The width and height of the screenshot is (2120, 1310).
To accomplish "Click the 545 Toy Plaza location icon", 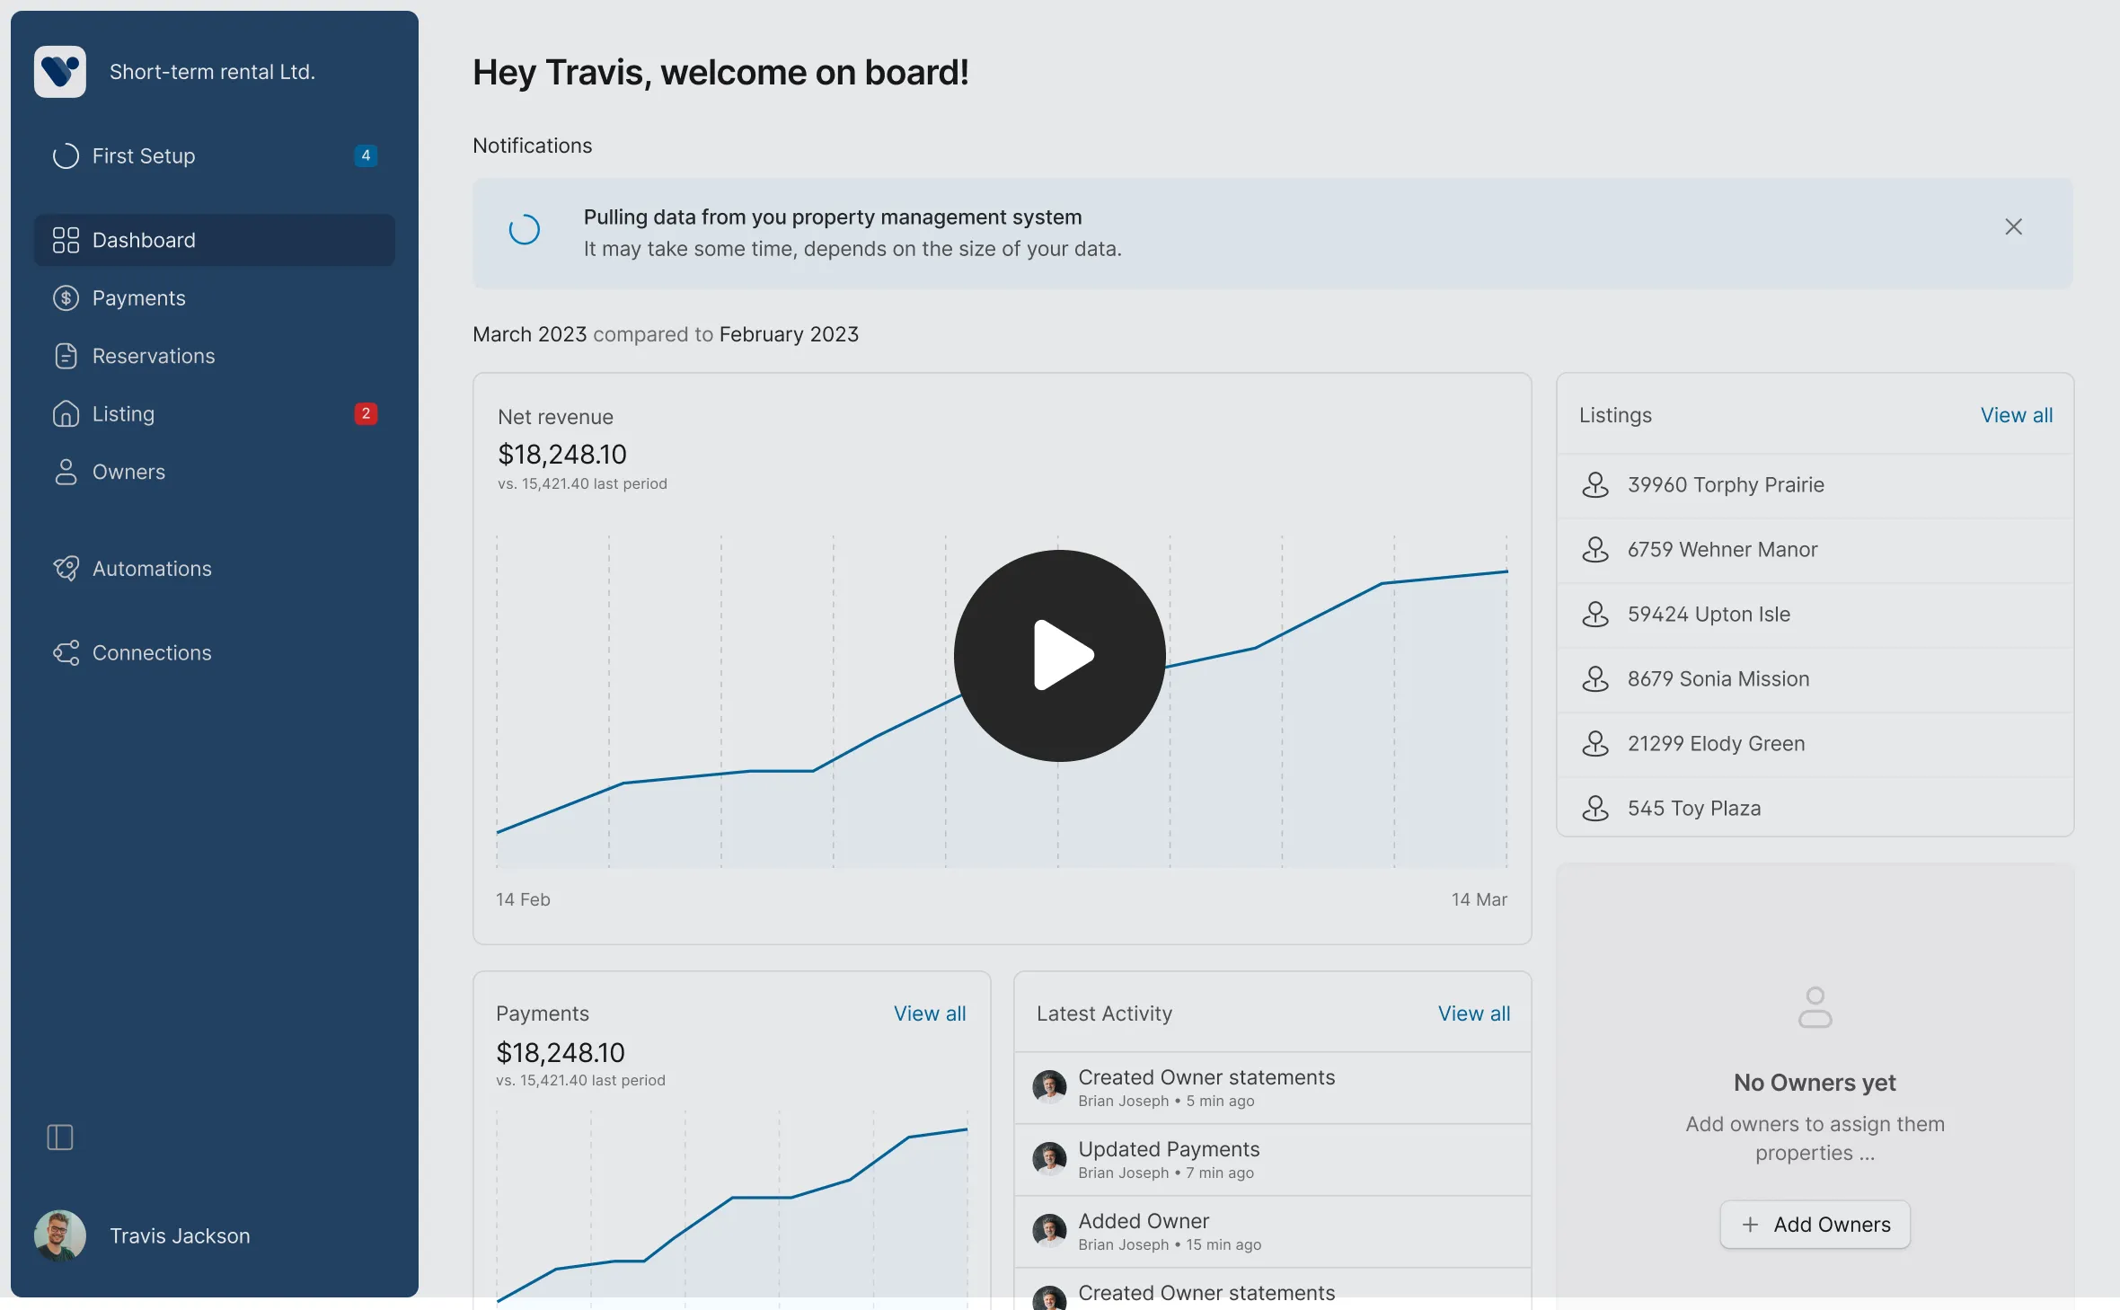I will 1595,809.
